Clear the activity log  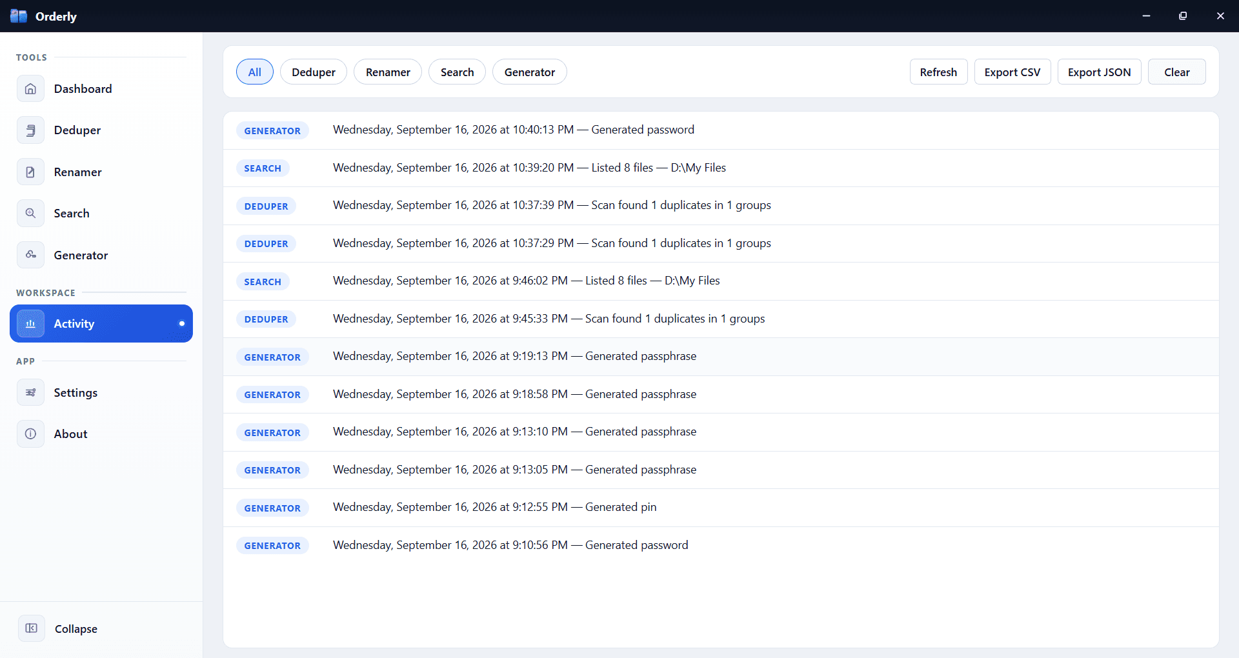(1176, 72)
